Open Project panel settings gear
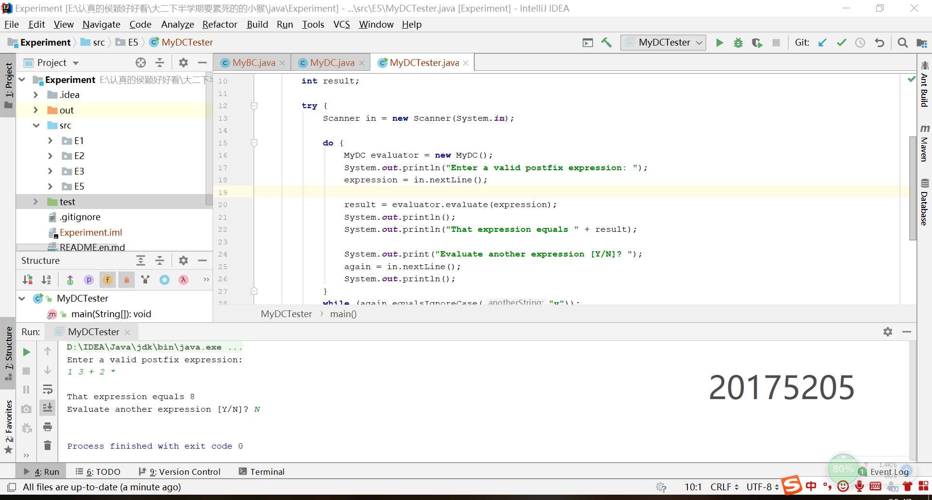The height and width of the screenshot is (500, 932). 183,63
